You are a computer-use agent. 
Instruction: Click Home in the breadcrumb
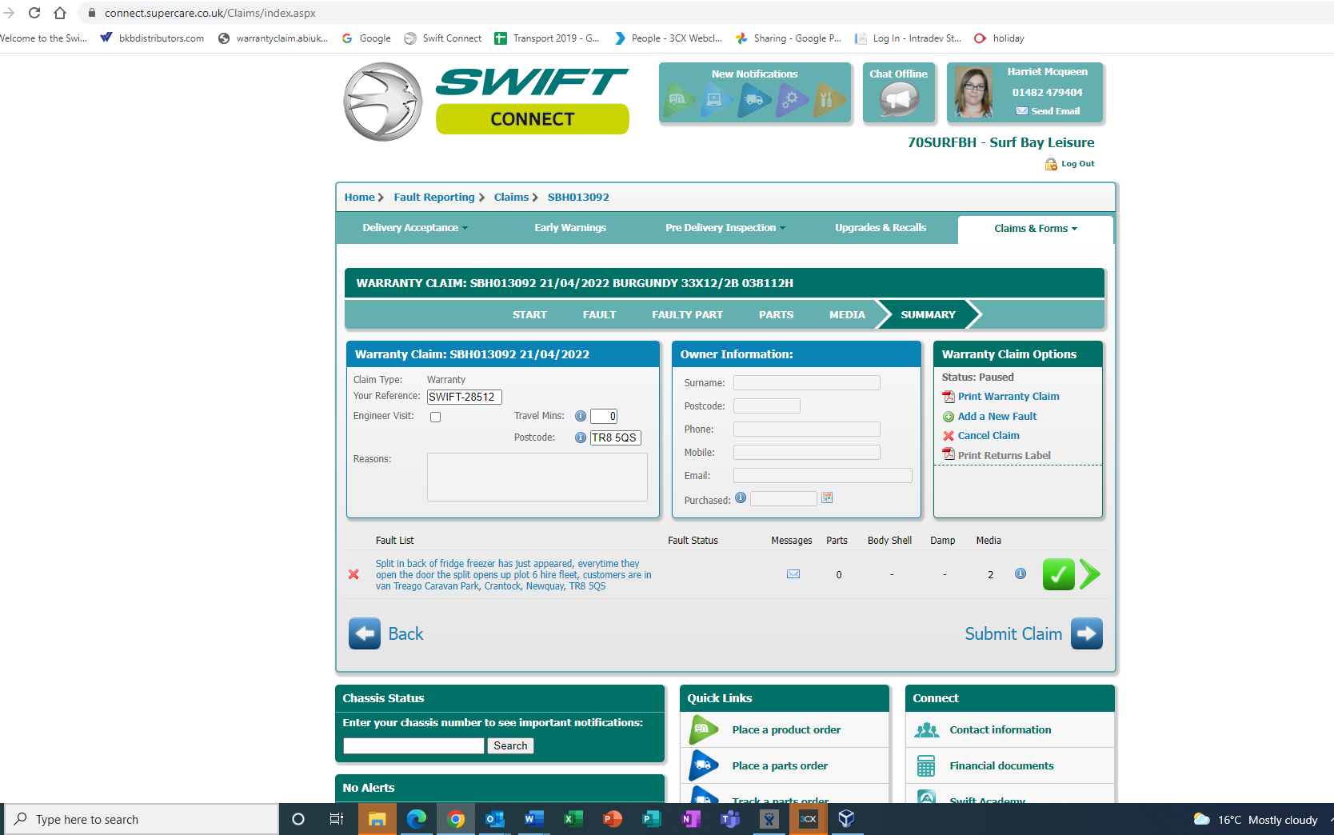(359, 198)
